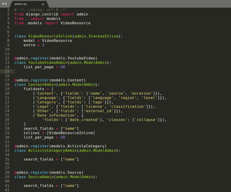
Task: Click 'search_fields' on line 28
Action: [x=39, y=129]
